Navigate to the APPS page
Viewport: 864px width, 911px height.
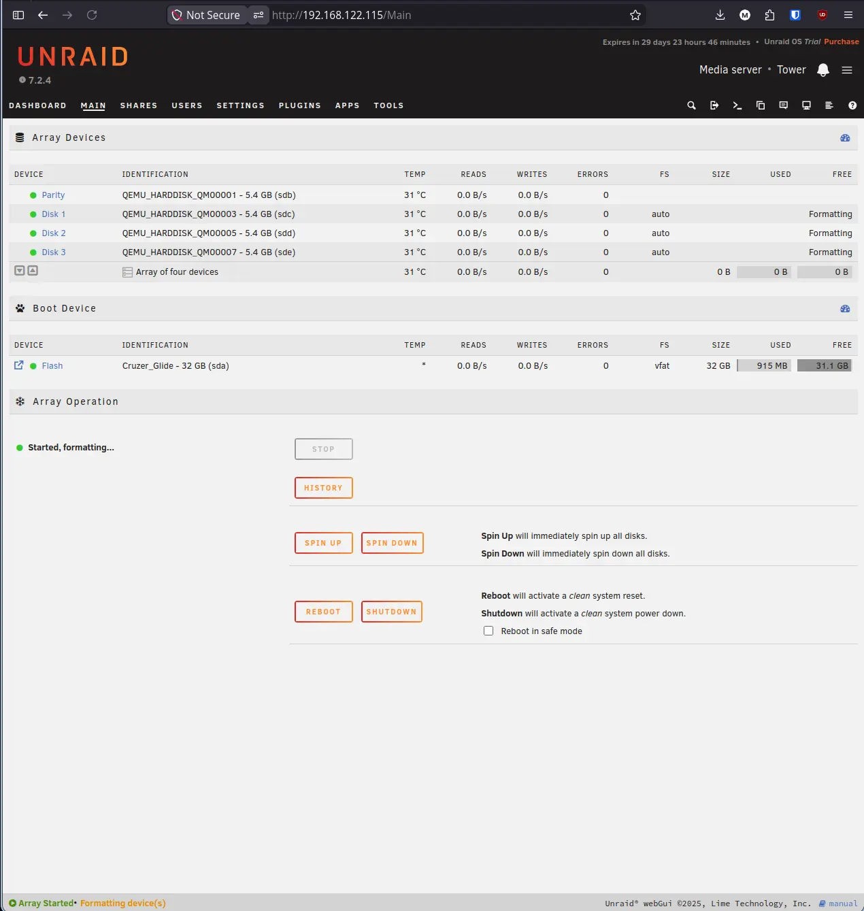click(347, 105)
